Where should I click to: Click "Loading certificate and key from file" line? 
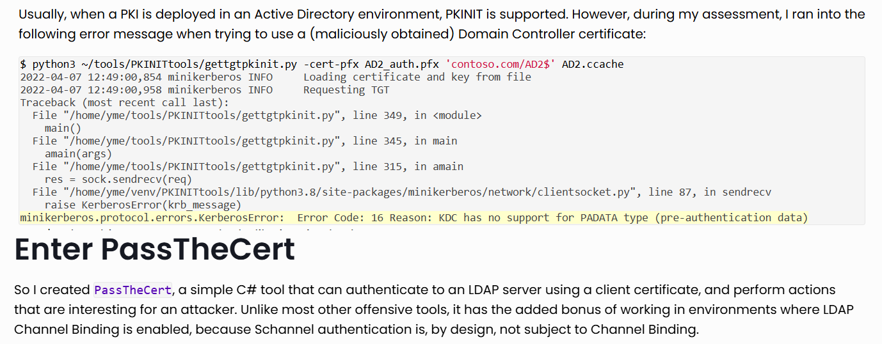[x=276, y=77]
